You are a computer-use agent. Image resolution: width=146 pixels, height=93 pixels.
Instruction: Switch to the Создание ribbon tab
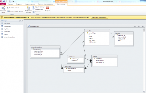tap(19, 4)
